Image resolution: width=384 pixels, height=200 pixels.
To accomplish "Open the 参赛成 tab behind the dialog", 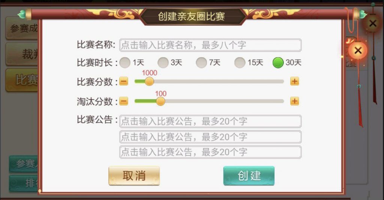I will tap(23, 28).
